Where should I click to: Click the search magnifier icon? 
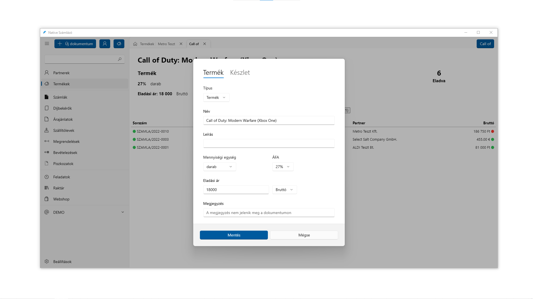click(x=120, y=59)
